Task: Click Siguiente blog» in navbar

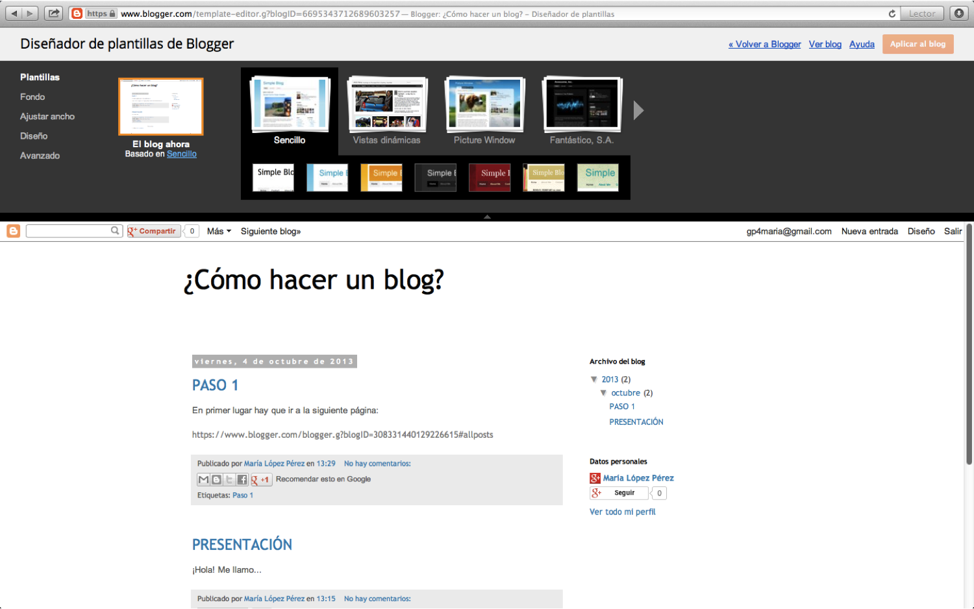Action: click(x=271, y=231)
